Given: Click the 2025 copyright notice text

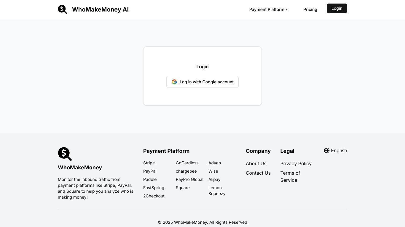Looking at the screenshot, I should coord(203,222).
